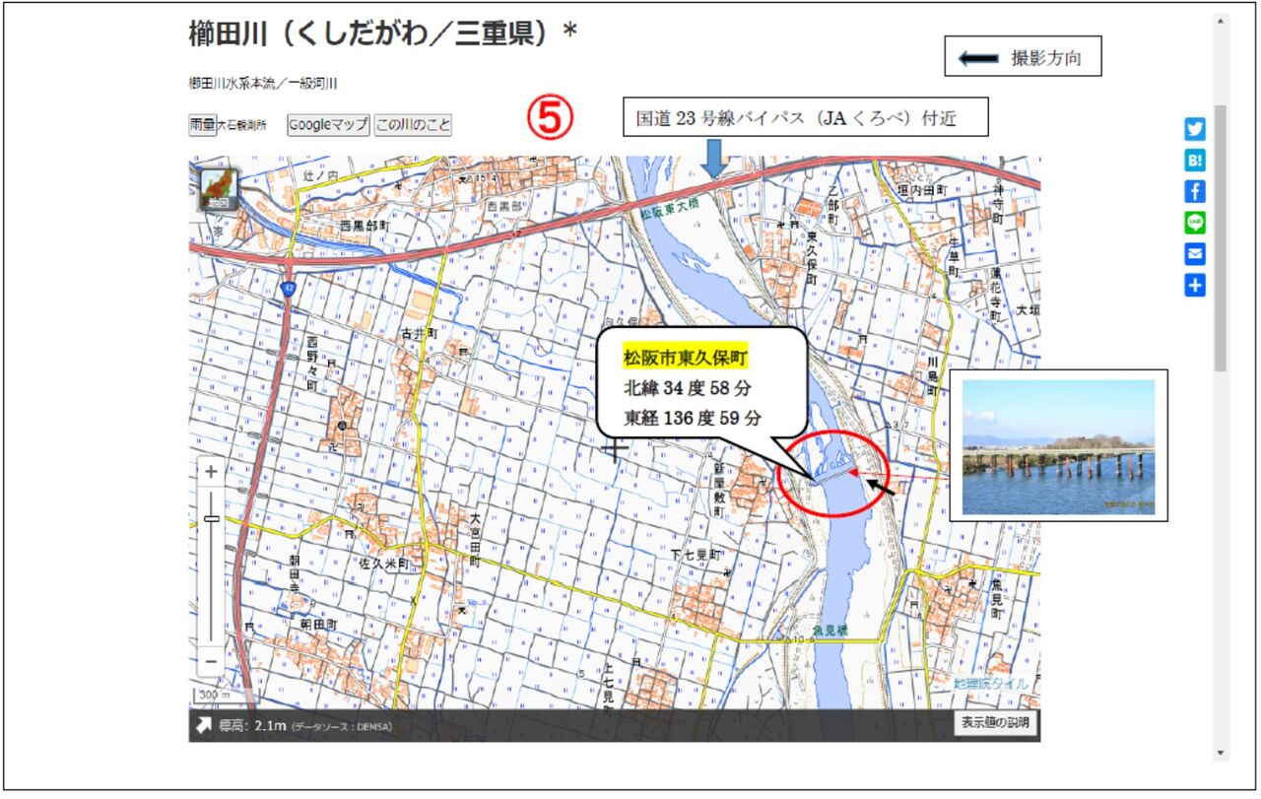This screenshot has height=799, width=1261.
Task: Click the 櫛田川水系本流／一級河川 subtitle text
Action: point(263,84)
